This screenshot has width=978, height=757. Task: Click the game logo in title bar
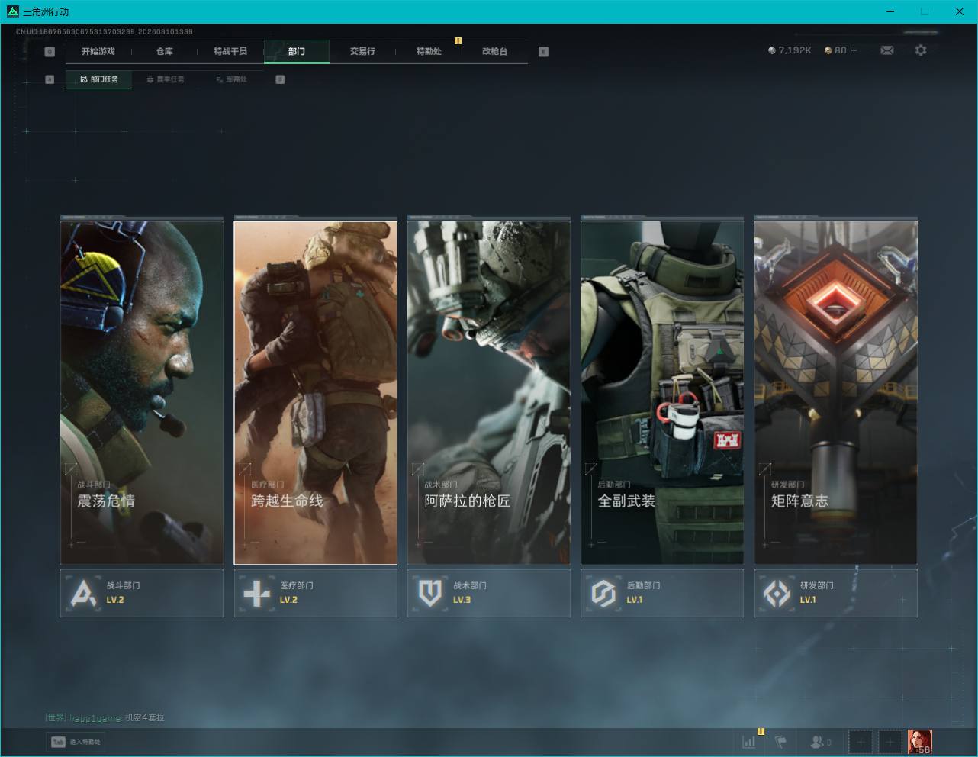[x=12, y=11]
